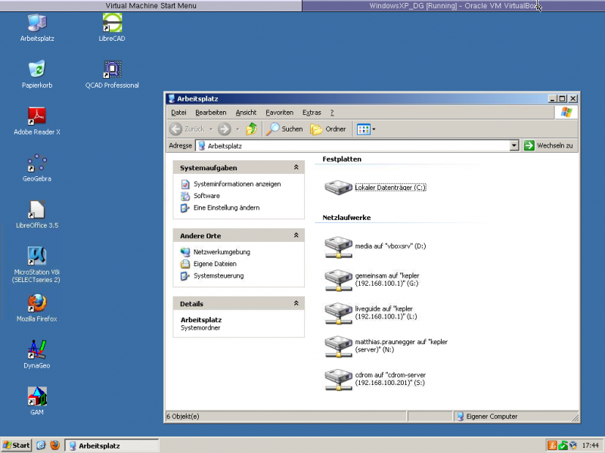Click the forward arrow navigation button
The height and width of the screenshot is (453, 605).
pos(224,129)
